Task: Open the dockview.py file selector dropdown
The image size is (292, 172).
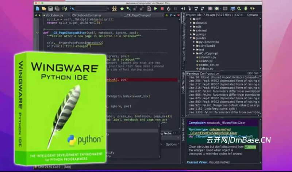Action: [57, 15]
